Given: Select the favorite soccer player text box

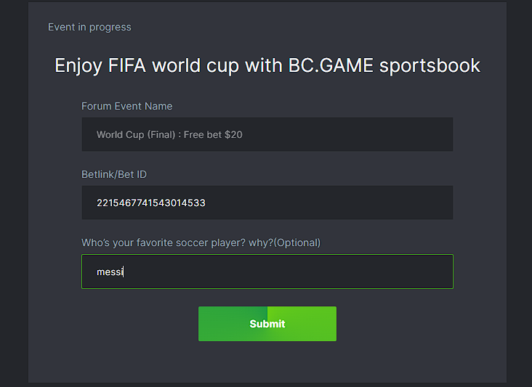Looking at the screenshot, I should click(x=267, y=272).
